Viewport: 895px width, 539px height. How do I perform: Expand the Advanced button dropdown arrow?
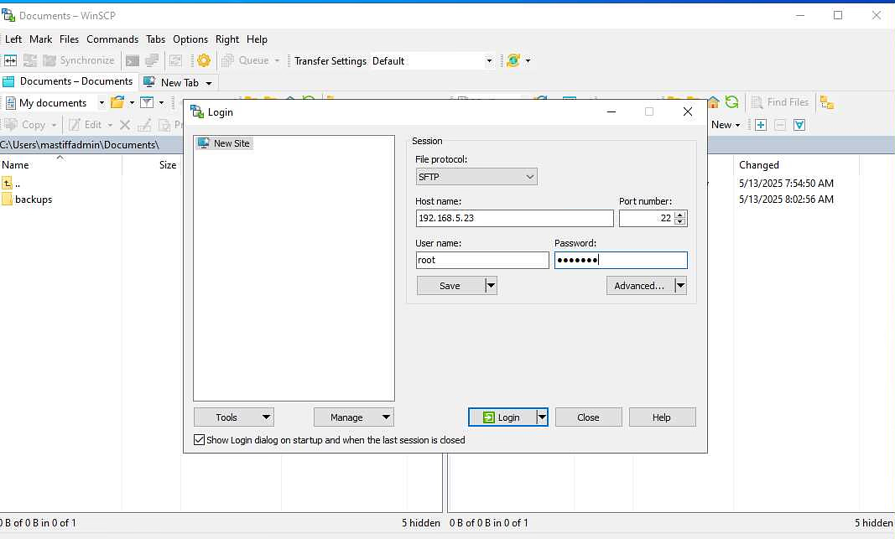680,286
